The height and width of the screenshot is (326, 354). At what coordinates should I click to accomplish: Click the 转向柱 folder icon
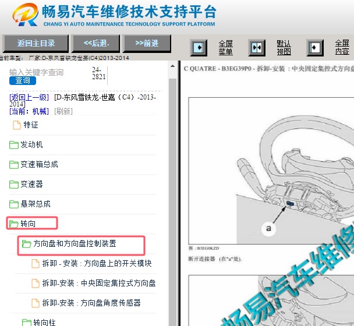[26, 323]
